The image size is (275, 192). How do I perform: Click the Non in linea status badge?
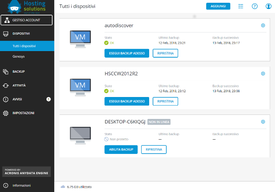tap(159, 122)
